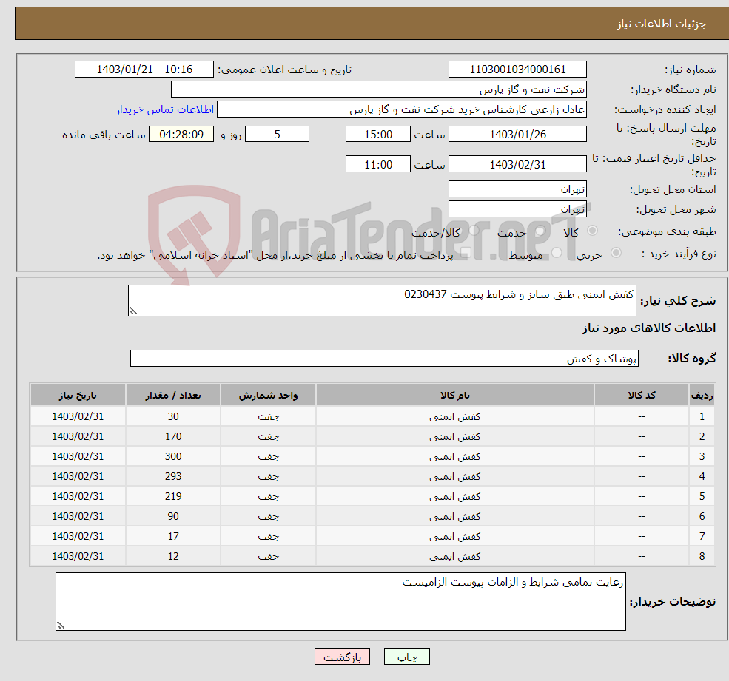Click the quantity cell 300
The height and width of the screenshot is (681, 729).
[x=173, y=457]
